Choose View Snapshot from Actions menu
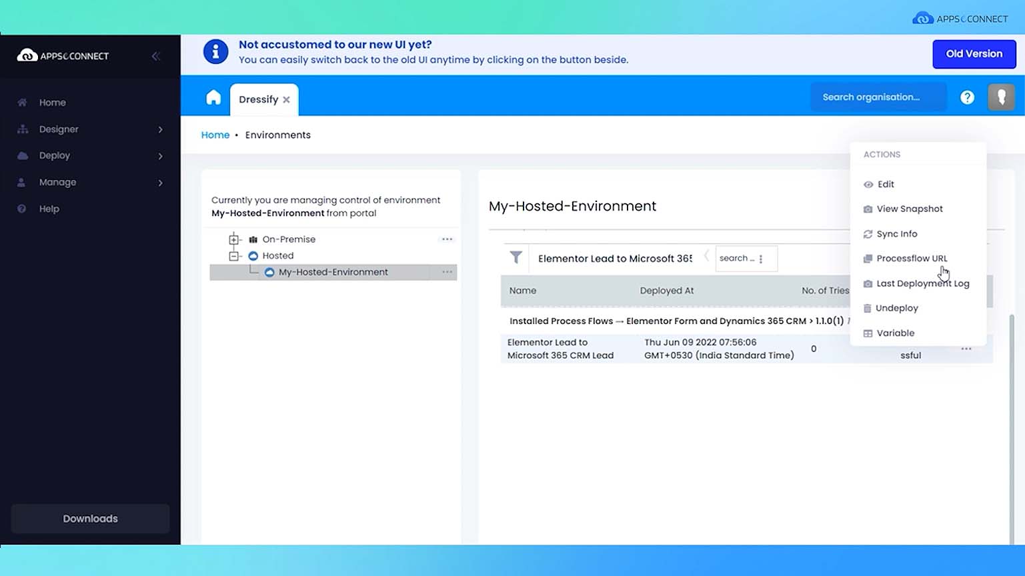 (x=910, y=209)
